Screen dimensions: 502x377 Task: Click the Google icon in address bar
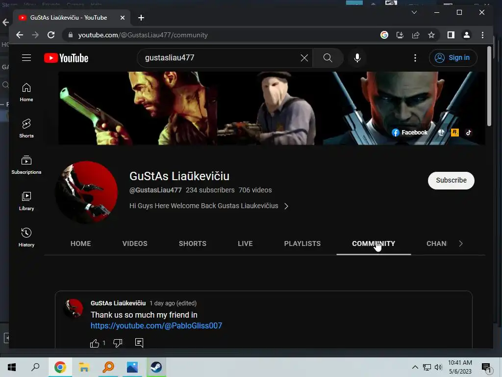pyautogui.click(x=384, y=35)
